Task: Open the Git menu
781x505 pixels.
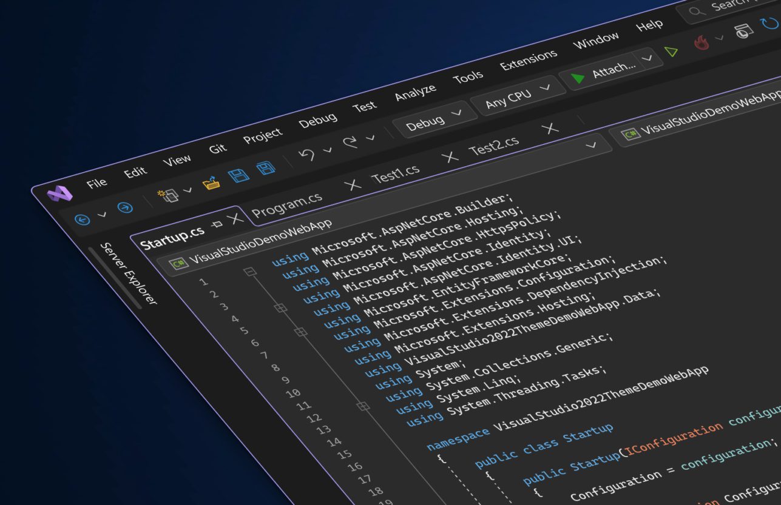Action: (x=218, y=147)
